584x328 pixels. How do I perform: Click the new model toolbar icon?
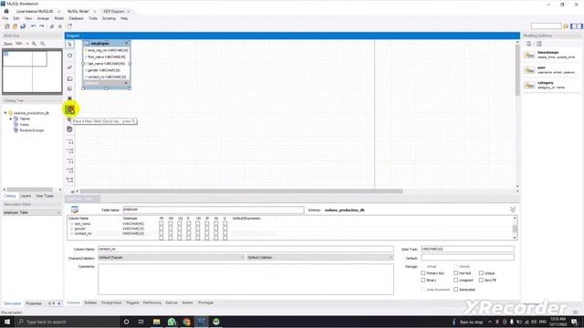click(6, 26)
